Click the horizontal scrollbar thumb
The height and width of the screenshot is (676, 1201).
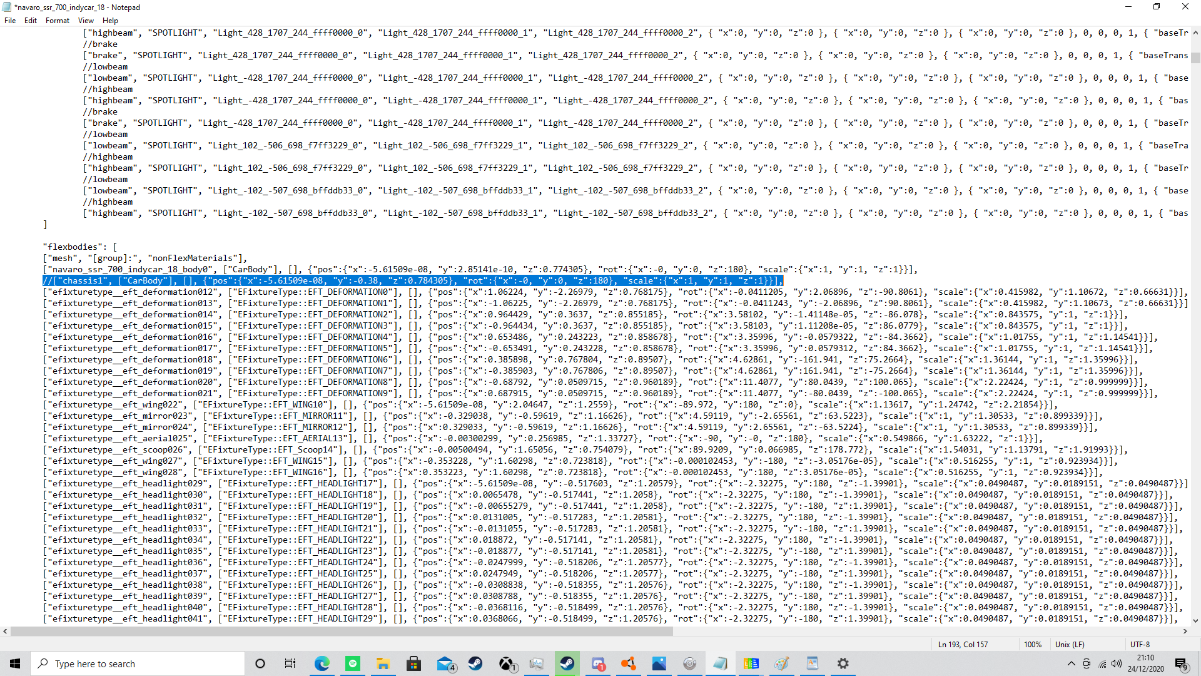coord(342,632)
